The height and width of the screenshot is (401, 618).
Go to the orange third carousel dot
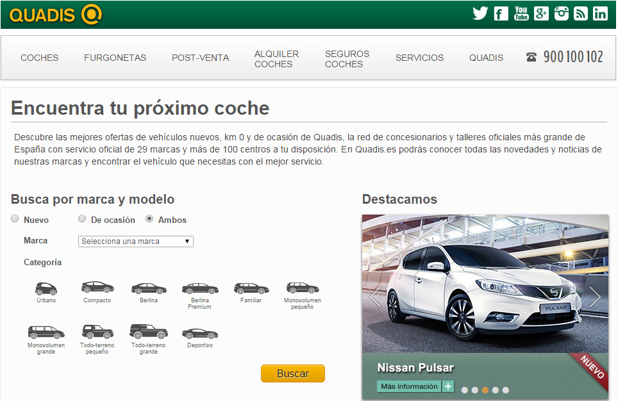485,390
